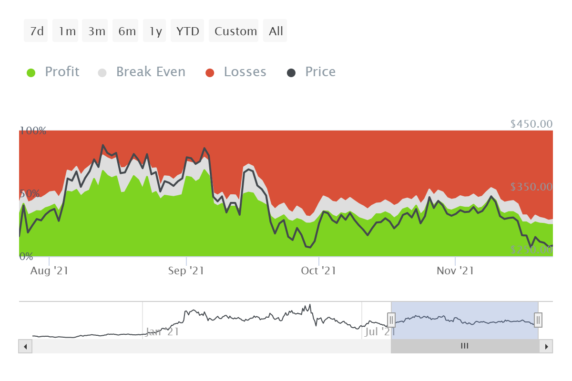
Task: Hide the Losses series via legend
Action: (x=245, y=72)
